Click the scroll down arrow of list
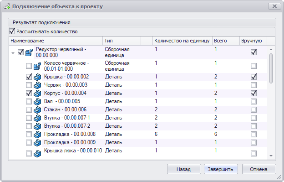The image size is (284, 182). pos(271,156)
